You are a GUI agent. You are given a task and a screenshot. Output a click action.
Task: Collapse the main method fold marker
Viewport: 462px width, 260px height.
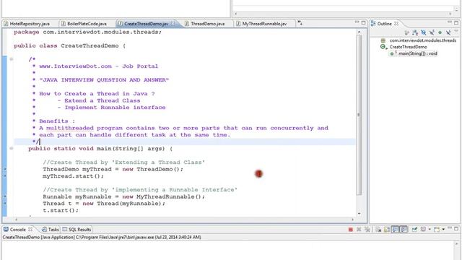coord(12,149)
